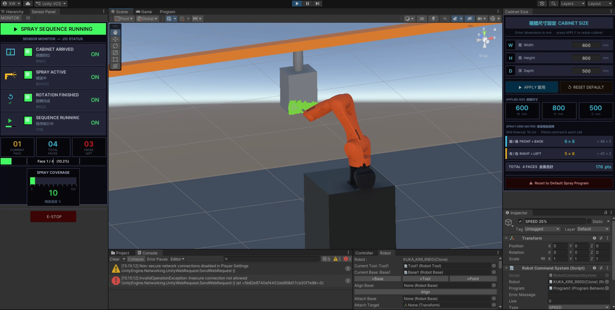Click the Step frame button

click(317, 3)
